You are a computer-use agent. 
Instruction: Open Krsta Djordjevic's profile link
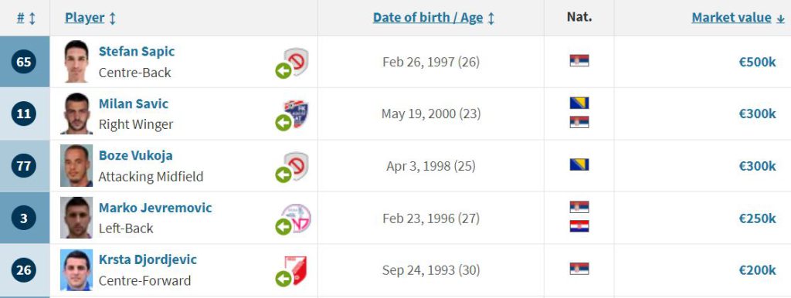[x=148, y=259]
